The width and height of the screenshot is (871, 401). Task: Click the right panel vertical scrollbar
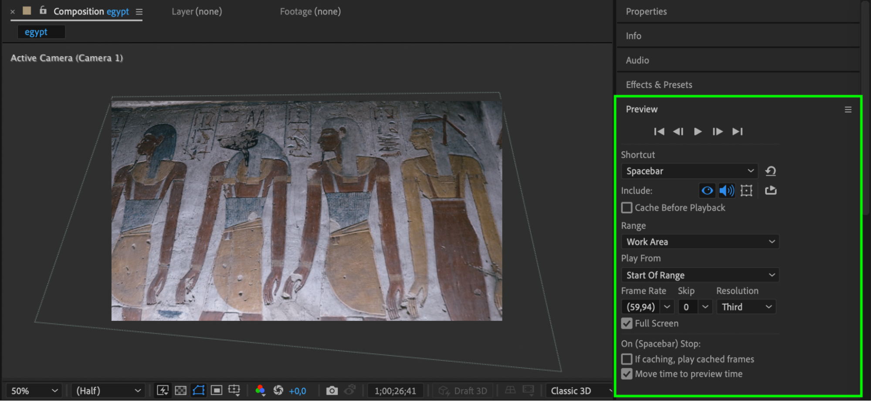tap(866, 109)
